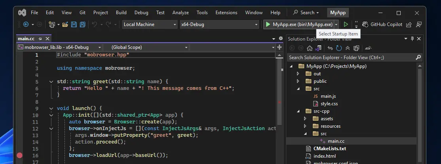Open GitHub Copilot from the toolbar

pos(382,24)
